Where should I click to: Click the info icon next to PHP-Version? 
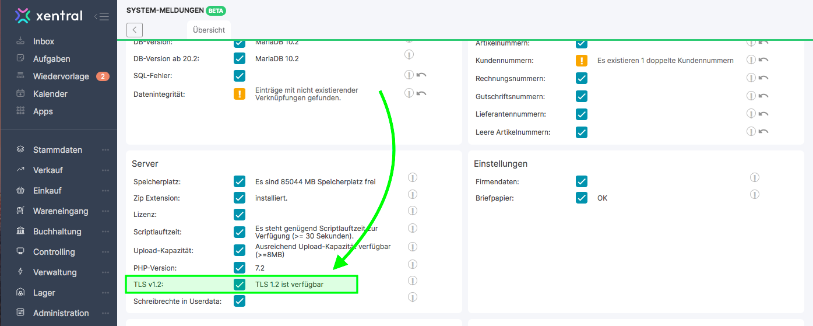tap(413, 264)
